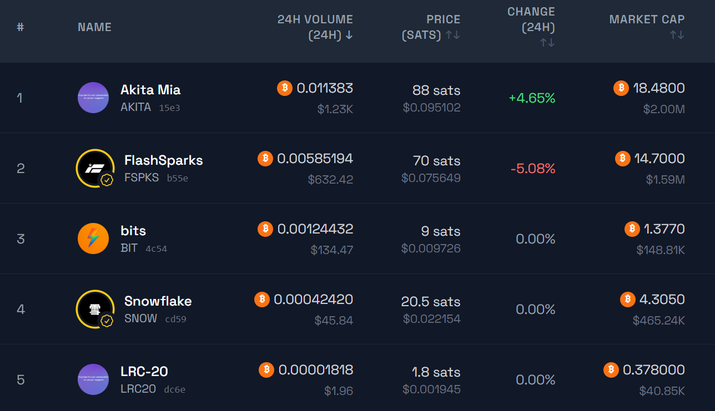Sort by Price (SATS) column arrows

(452, 35)
